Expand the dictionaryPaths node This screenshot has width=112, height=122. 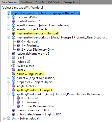coord(9,17)
